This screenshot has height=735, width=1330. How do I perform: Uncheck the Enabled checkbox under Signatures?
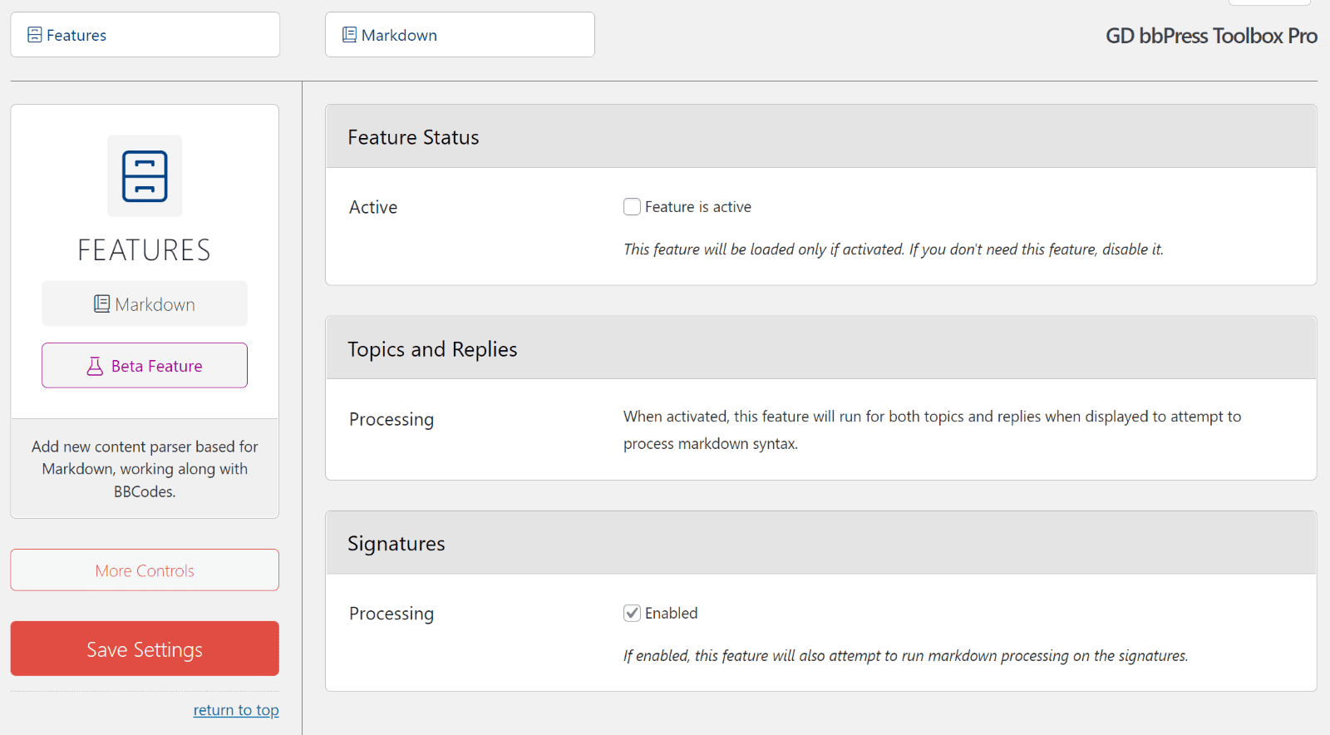(632, 613)
